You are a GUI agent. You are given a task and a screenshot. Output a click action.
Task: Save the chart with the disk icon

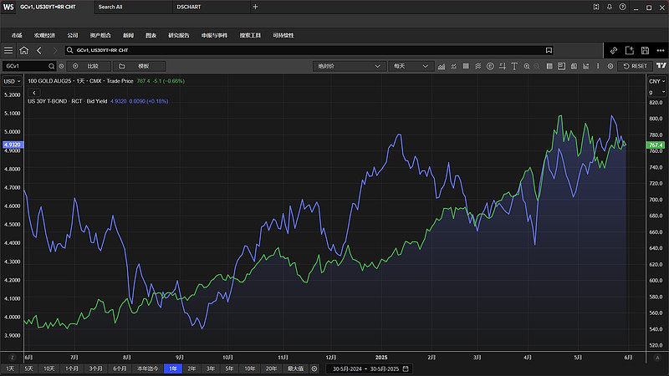(645, 50)
